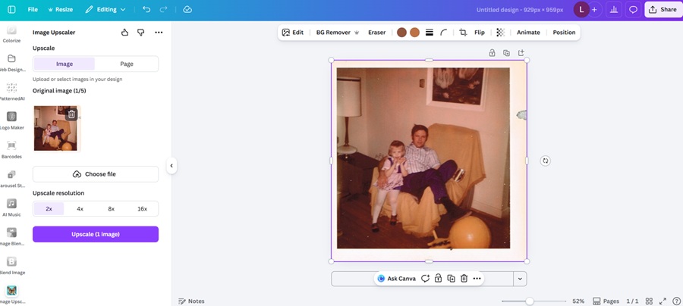Open border style lines icon

click(x=430, y=32)
